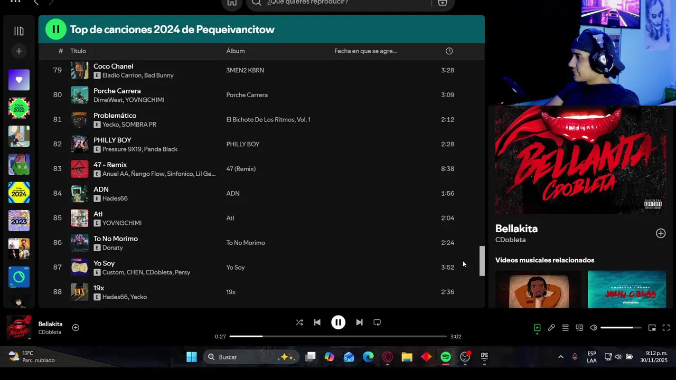The height and width of the screenshot is (380, 676).
Task: Open the miniplayer
Action: [x=652, y=328]
